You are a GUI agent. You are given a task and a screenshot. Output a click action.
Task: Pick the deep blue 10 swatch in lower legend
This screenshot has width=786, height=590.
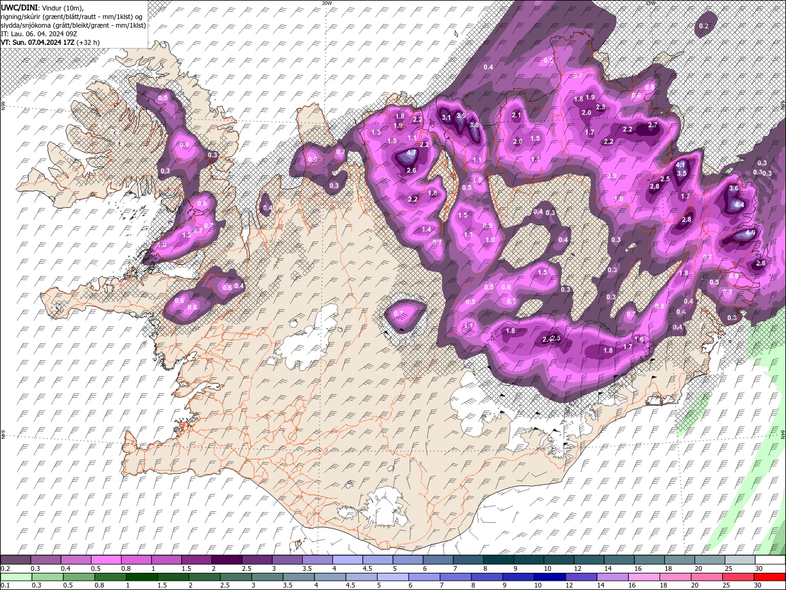[550, 578]
